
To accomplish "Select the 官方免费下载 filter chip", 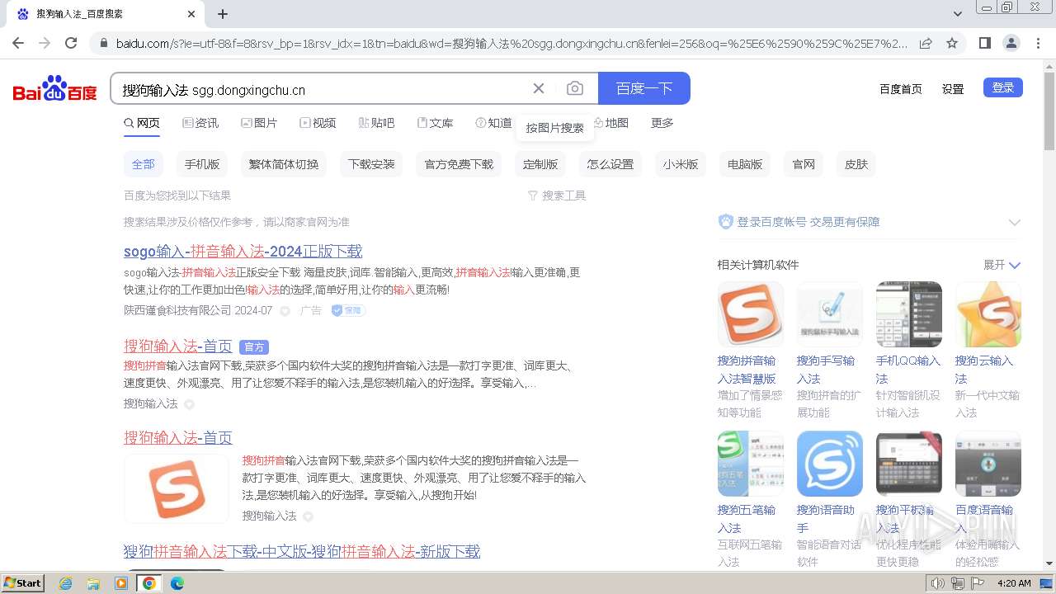I will (x=459, y=164).
